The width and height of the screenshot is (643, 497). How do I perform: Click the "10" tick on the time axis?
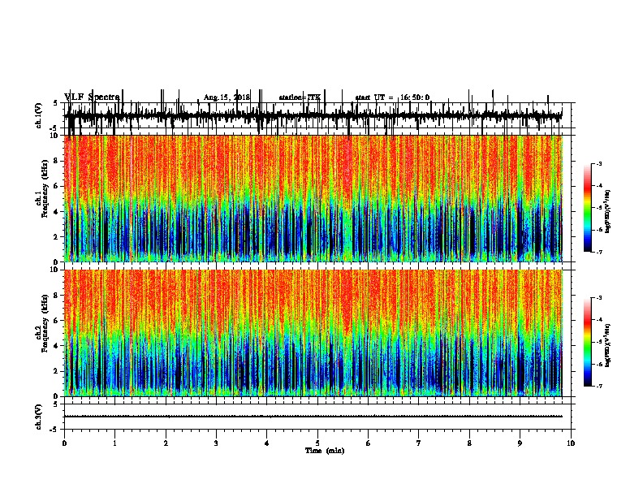coord(571,443)
